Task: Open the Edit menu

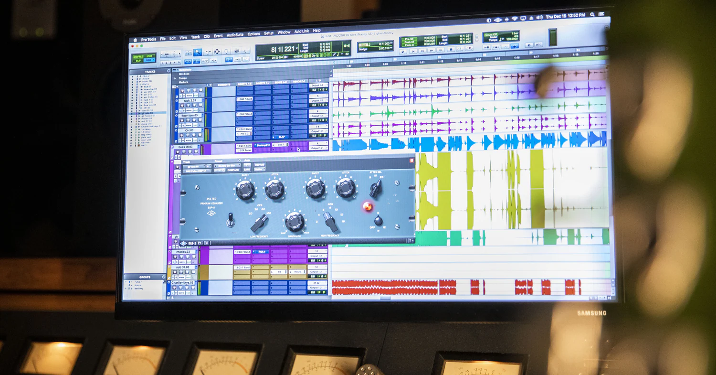Action: (172, 38)
